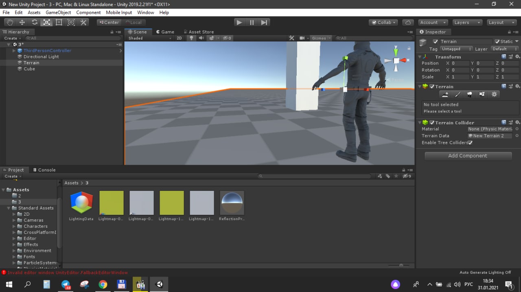Toggle scene lighting bulb icon
This screenshot has height=292, width=521.
[x=191, y=38]
